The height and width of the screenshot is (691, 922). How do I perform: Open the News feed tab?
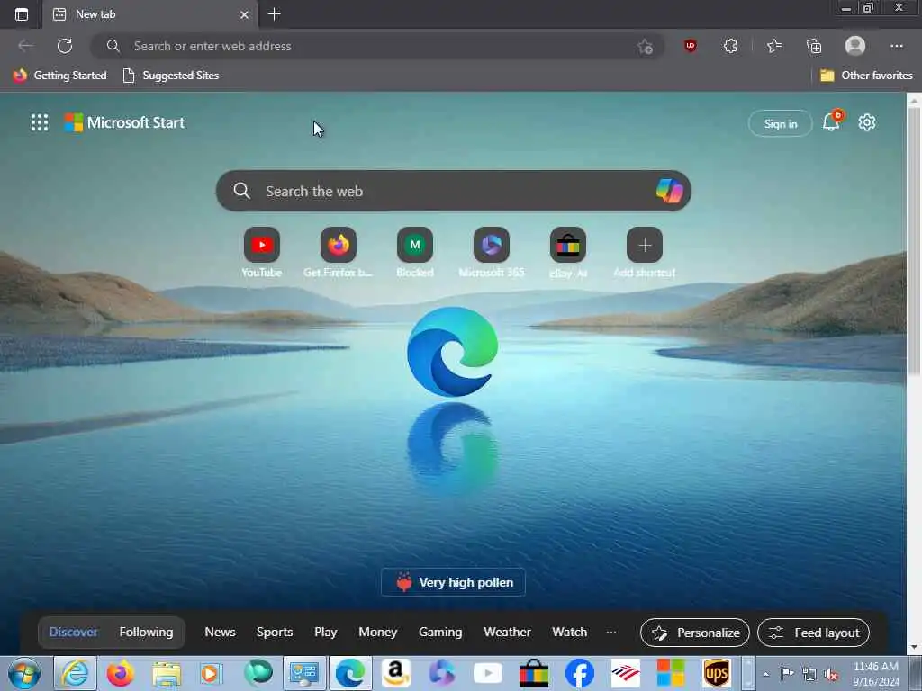pyautogui.click(x=220, y=632)
